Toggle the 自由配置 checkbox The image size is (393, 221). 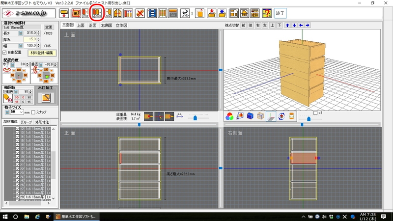[5, 52]
